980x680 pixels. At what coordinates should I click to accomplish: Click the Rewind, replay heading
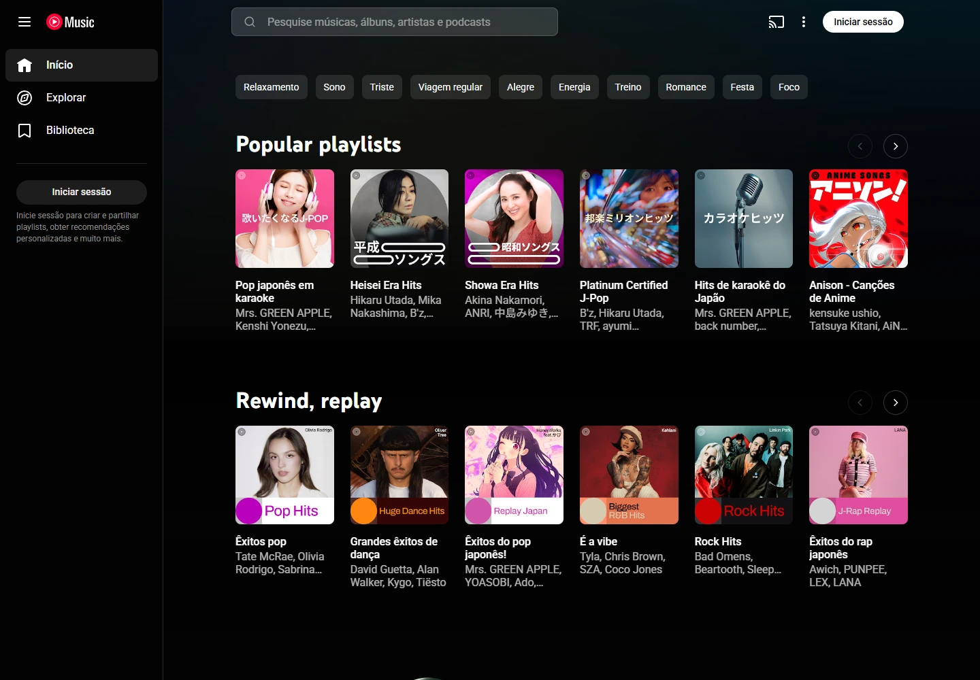pyautogui.click(x=309, y=401)
